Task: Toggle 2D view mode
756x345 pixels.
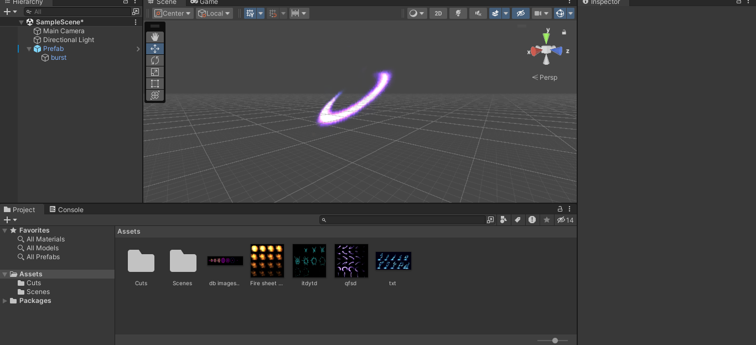Action: coord(438,13)
